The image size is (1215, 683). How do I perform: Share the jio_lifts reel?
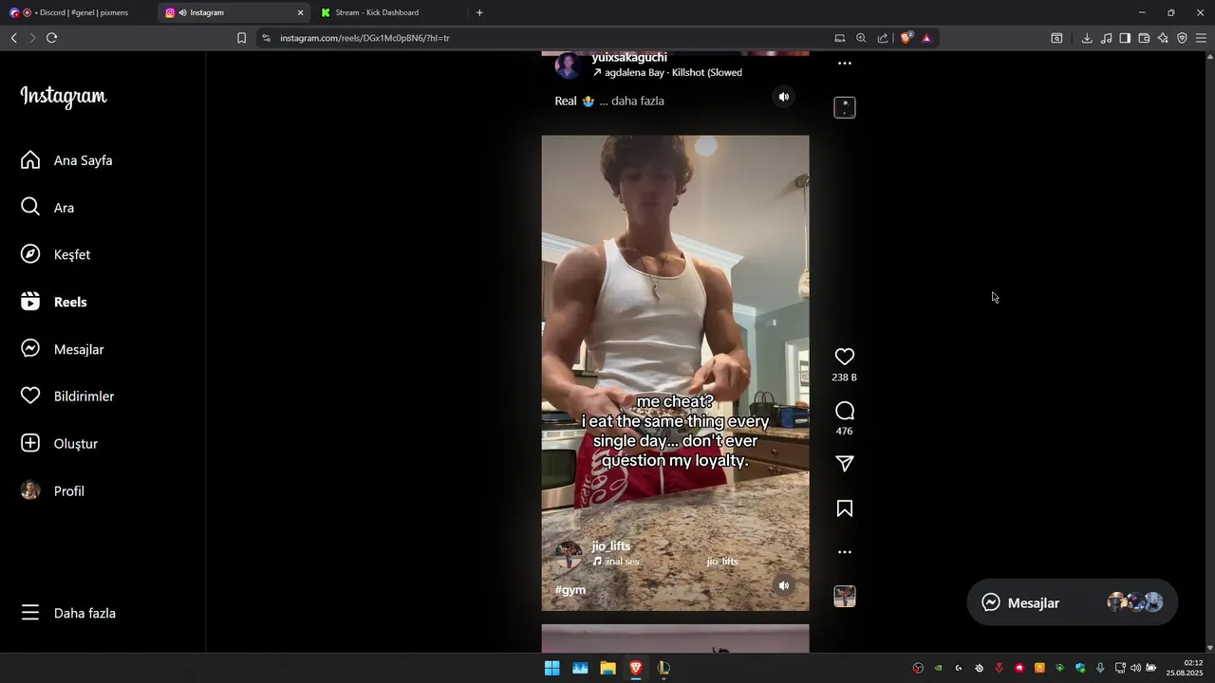pyautogui.click(x=845, y=463)
